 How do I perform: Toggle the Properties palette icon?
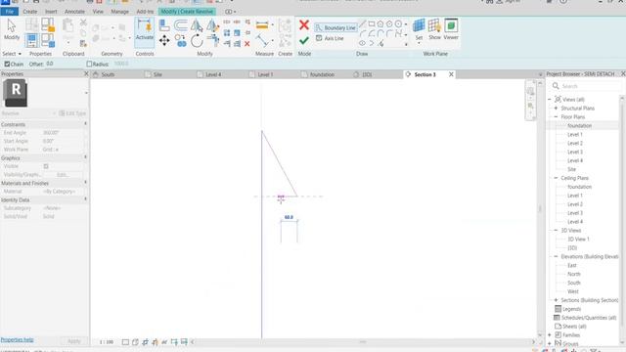[31, 40]
